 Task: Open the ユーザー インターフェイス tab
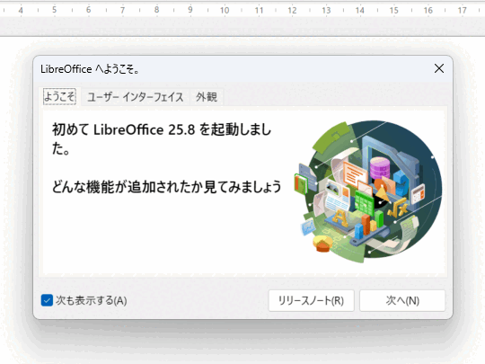[135, 97]
